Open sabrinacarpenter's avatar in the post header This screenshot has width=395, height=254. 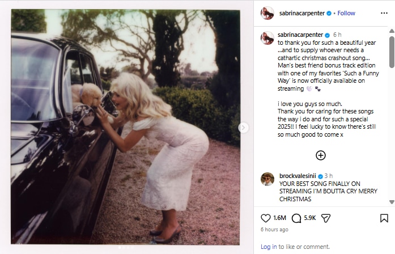point(267,13)
